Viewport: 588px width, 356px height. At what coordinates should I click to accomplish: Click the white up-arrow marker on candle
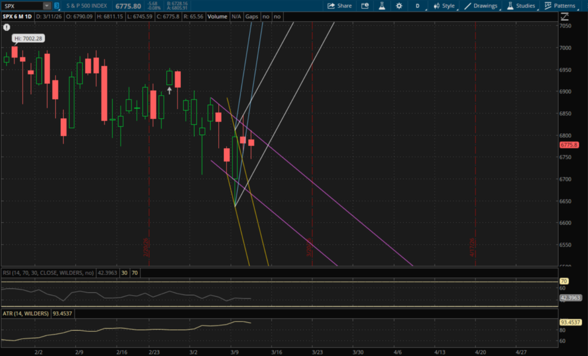(x=169, y=90)
